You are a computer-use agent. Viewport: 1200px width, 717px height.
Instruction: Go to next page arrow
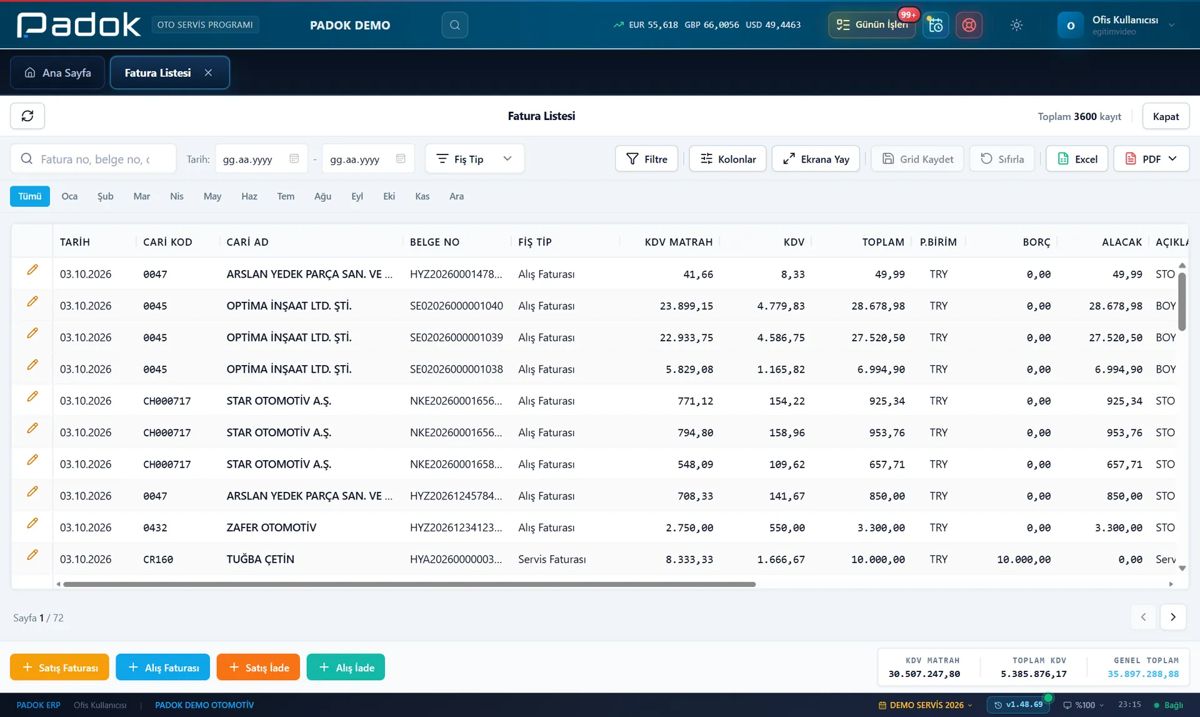(x=1173, y=617)
